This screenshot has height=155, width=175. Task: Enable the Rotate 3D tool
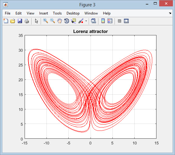tap(67, 21)
